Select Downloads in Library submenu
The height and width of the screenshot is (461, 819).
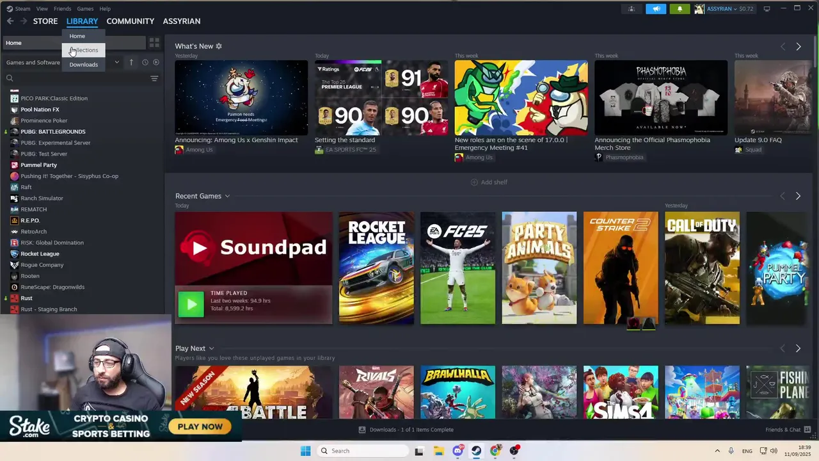pos(84,65)
